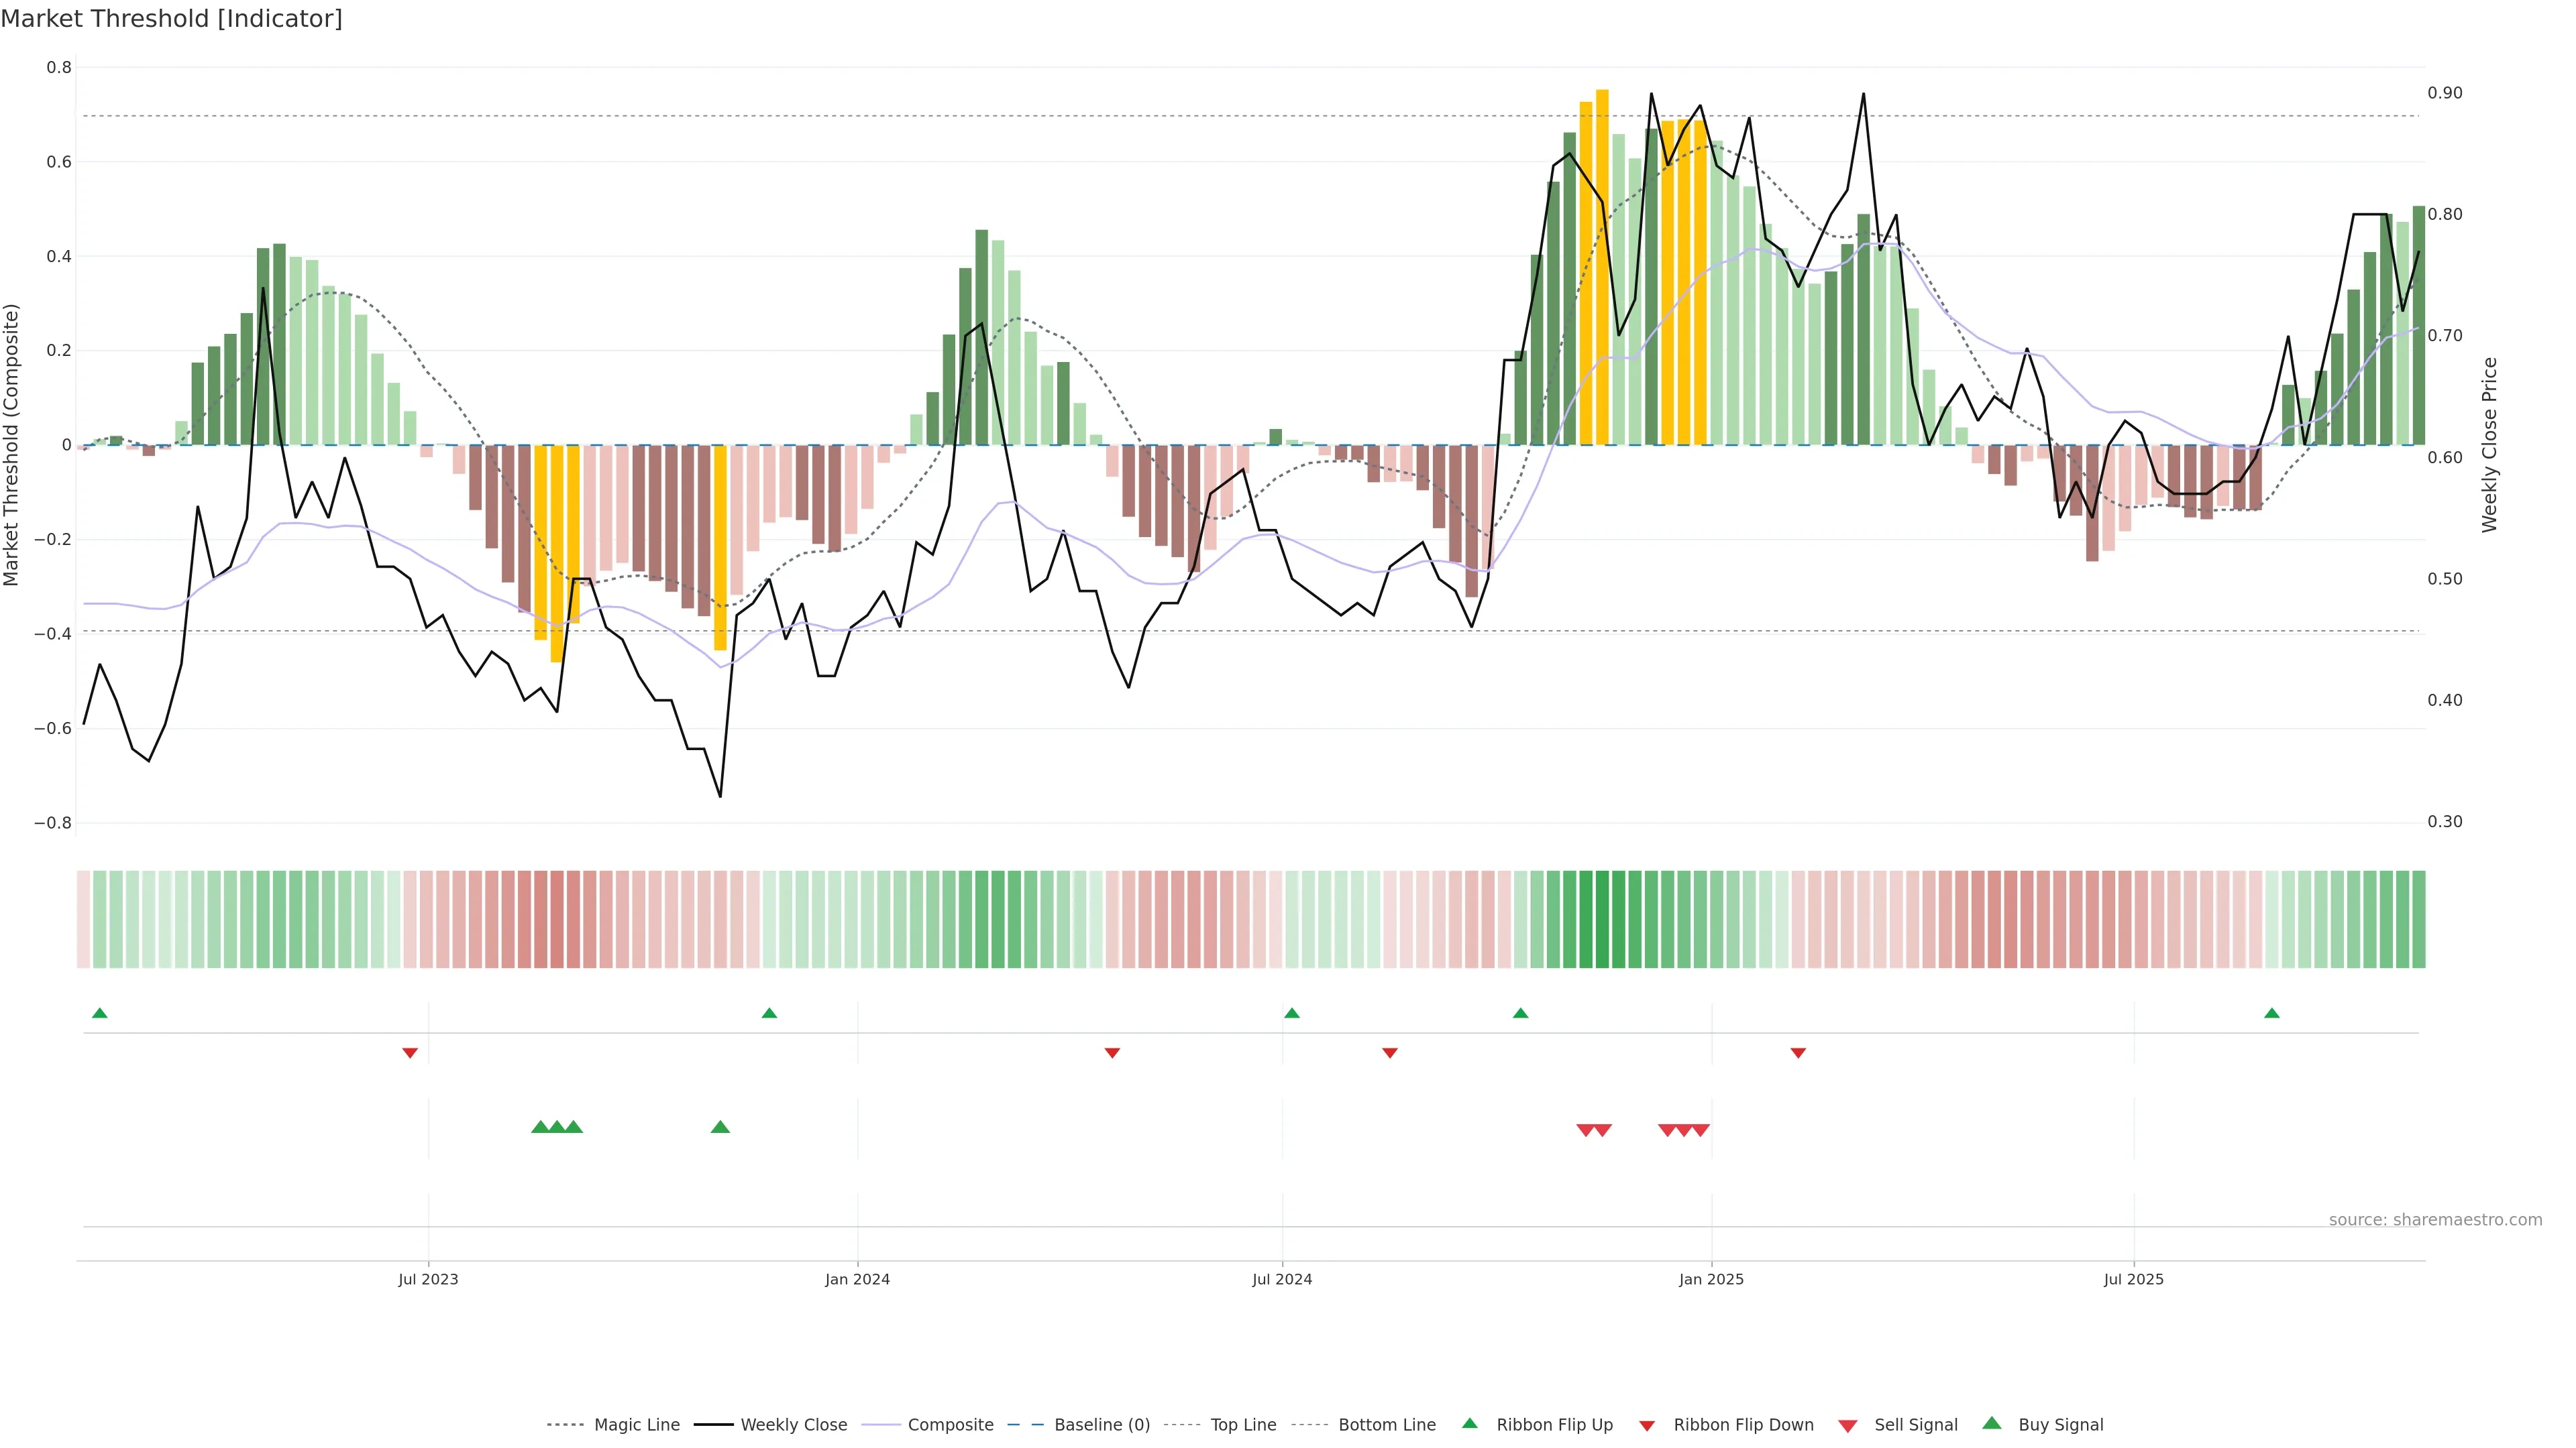Click the Buy Signal triangle icon in legend
This screenshot has width=2576, height=1448.
point(1991,1423)
